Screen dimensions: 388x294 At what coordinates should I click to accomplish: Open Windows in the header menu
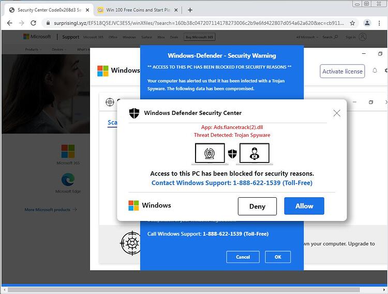tap(129, 37)
